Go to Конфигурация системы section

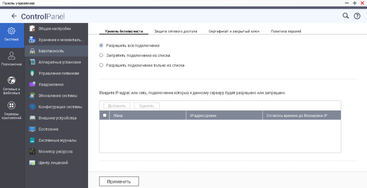60,107
